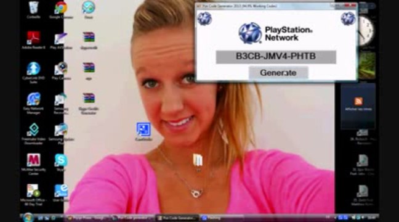Select the WinRAR archive beside Play AVStation
Viewport: 399px width, 222px height.
click(x=89, y=40)
